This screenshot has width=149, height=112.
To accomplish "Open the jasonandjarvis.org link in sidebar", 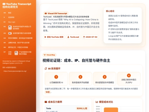I will click(x=15, y=71).
